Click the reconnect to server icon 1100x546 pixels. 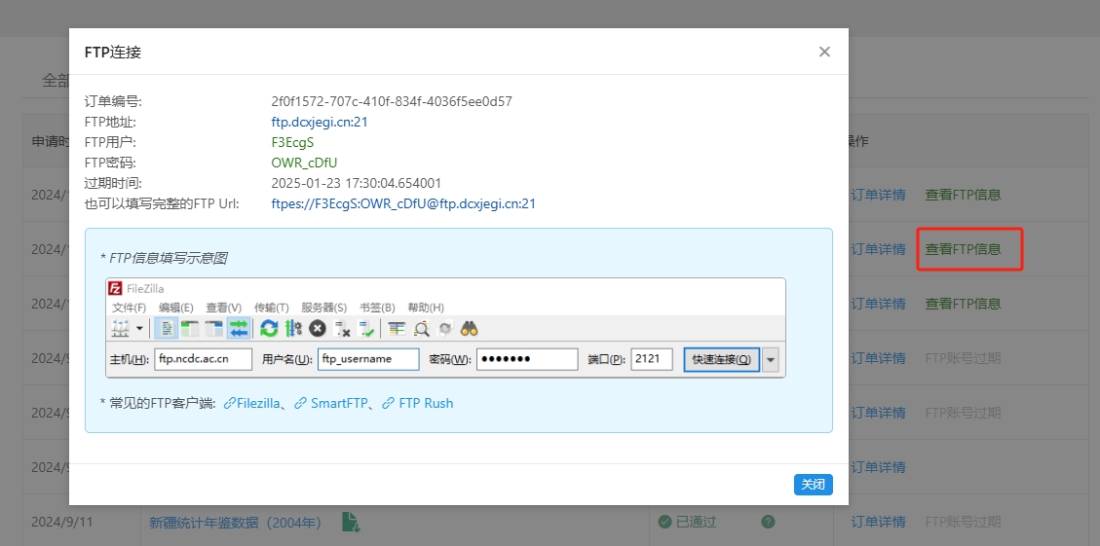[366, 328]
